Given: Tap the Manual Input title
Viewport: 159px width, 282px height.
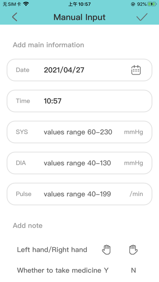Looking at the screenshot, I should pyautogui.click(x=79, y=17).
